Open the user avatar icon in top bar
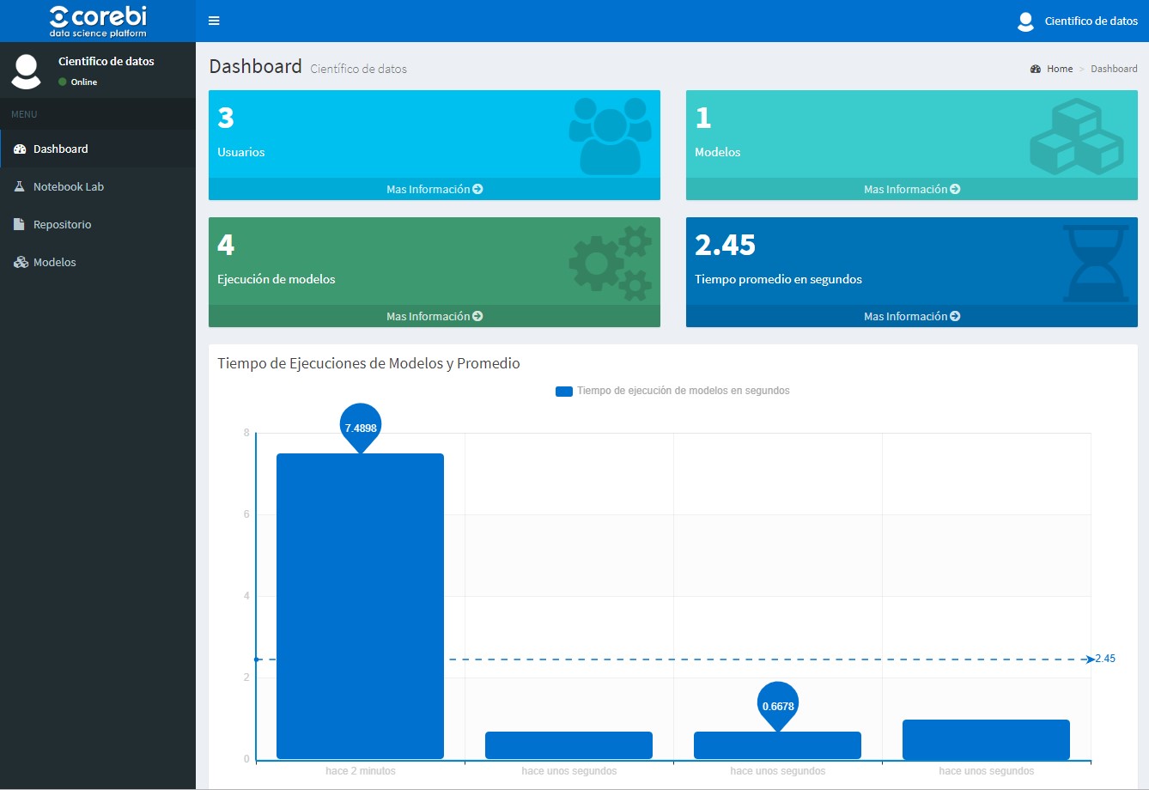 tap(1025, 21)
